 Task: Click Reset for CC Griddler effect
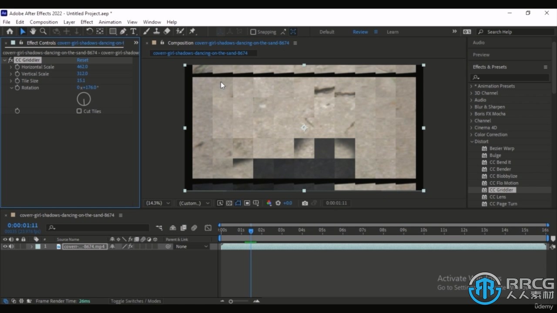(x=83, y=60)
